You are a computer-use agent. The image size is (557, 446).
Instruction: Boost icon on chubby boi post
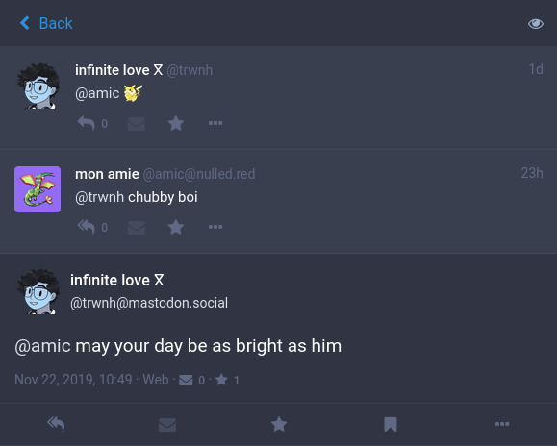136,228
